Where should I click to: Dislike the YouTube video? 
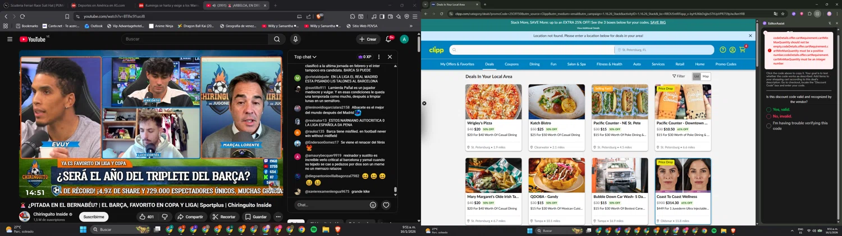[164, 216]
